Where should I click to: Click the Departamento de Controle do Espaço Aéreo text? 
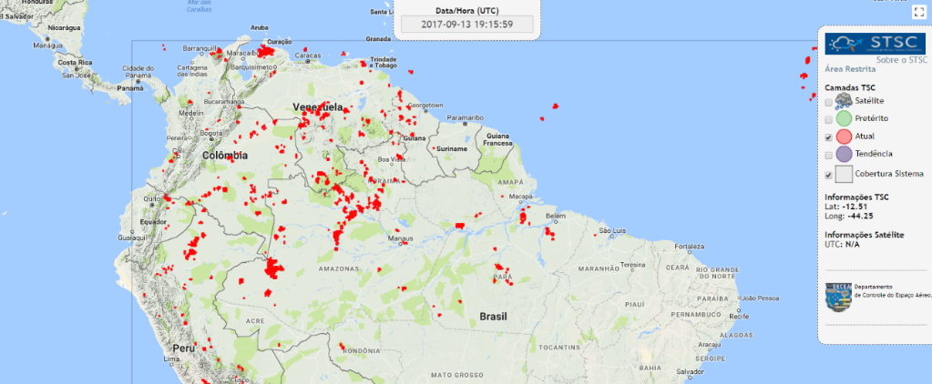891,290
